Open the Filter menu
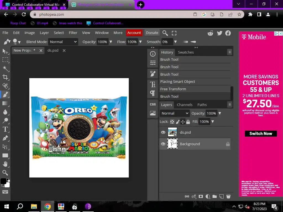Screen dimensions: 283x212 point(73,33)
